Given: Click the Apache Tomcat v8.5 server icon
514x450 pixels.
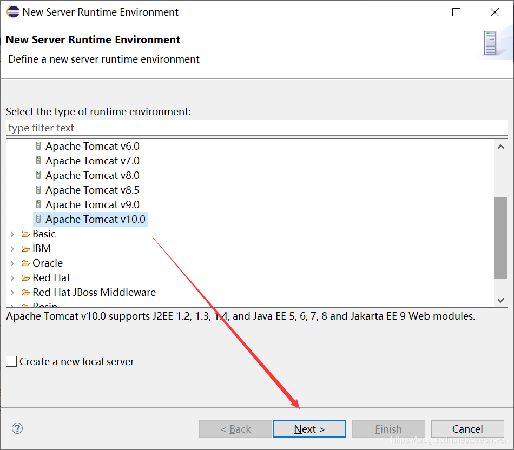Looking at the screenshot, I should (x=38, y=190).
